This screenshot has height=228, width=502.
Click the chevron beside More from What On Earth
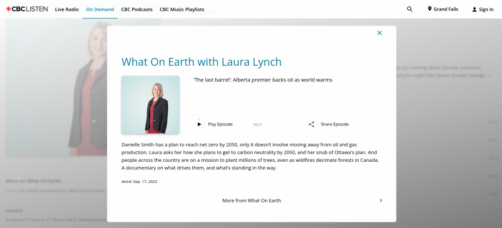pos(381,200)
